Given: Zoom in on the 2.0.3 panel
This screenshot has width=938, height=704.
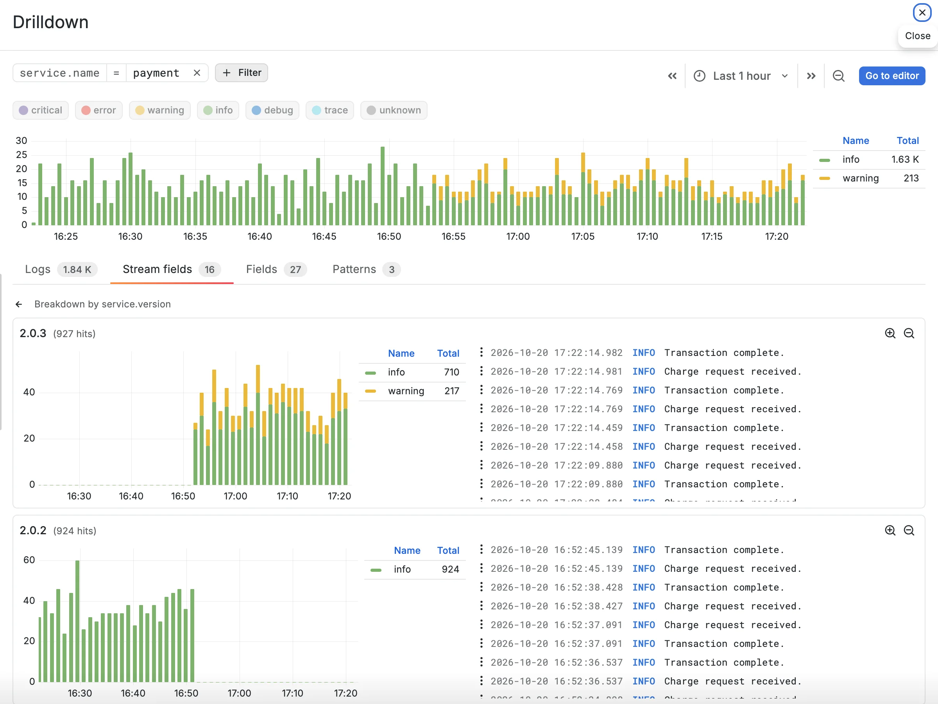Looking at the screenshot, I should 890,334.
